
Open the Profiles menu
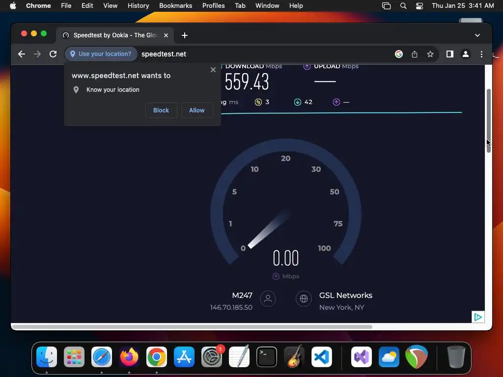coord(213,6)
